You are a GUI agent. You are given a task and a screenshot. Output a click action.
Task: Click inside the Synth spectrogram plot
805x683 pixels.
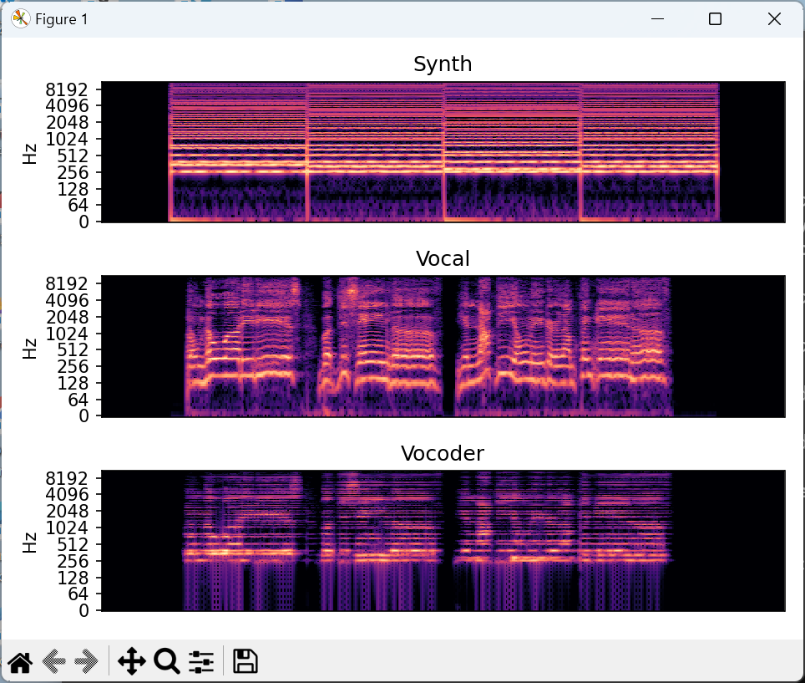point(443,152)
